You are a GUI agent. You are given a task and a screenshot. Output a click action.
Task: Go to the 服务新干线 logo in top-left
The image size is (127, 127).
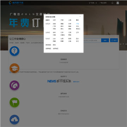[x=16, y=3]
